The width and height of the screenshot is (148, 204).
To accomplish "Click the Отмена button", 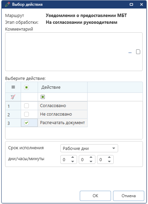I will 129,196.
